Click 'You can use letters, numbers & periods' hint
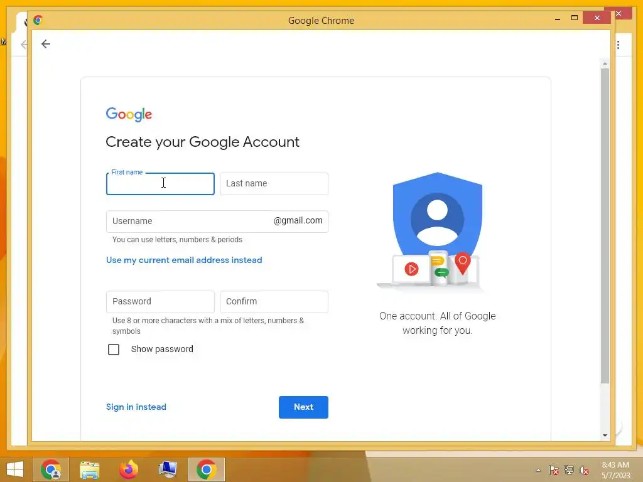 (177, 239)
